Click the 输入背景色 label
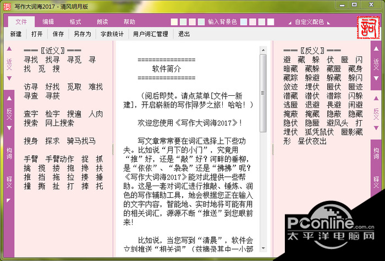This screenshot has width=385, height=261. pyautogui.click(x=222, y=22)
